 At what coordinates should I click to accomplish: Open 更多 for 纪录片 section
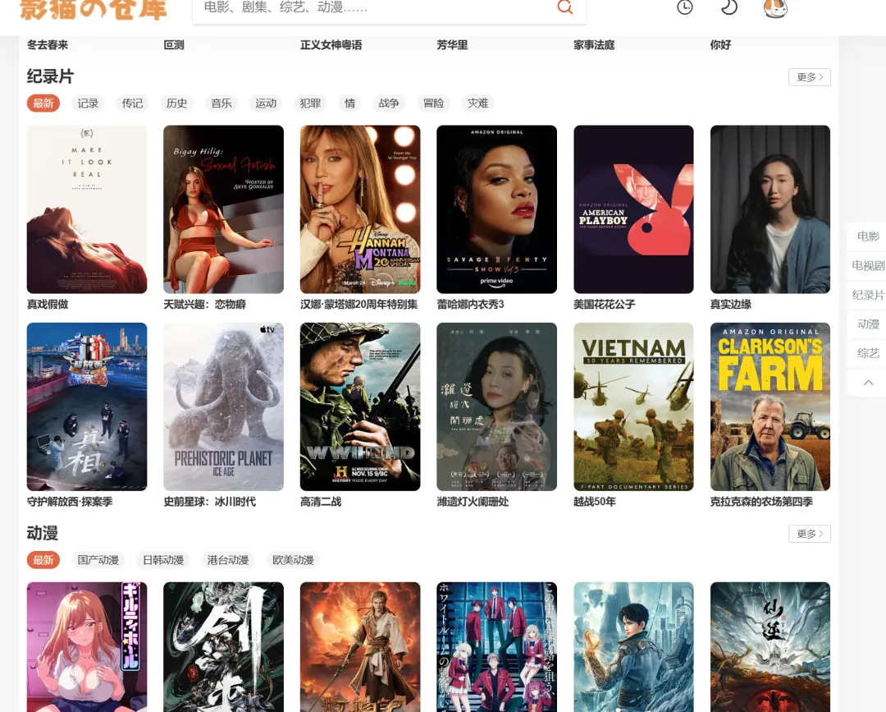point(809,77)
